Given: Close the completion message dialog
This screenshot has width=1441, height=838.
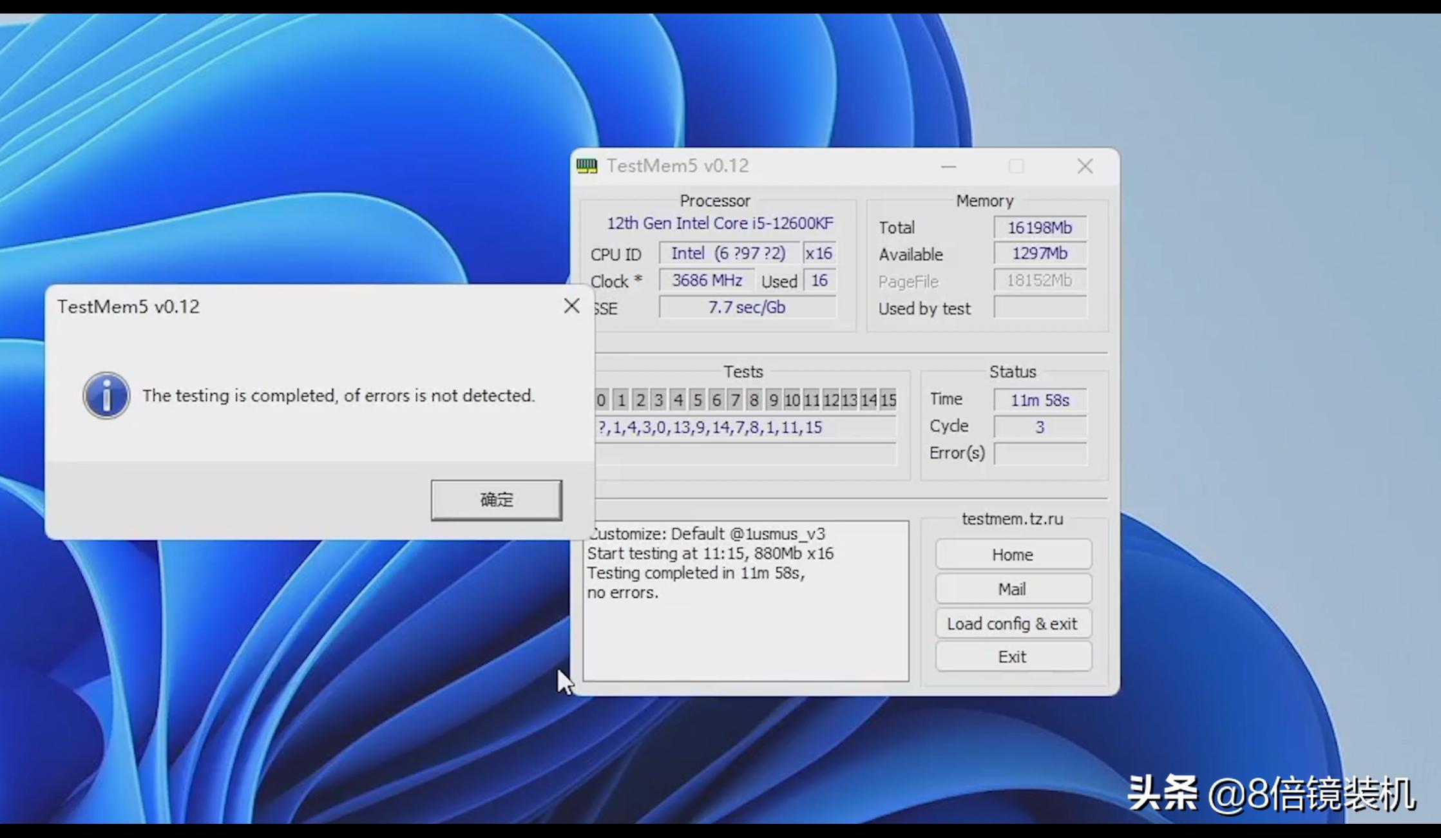Looking at the screenshot, I should [x=571, y=306].
